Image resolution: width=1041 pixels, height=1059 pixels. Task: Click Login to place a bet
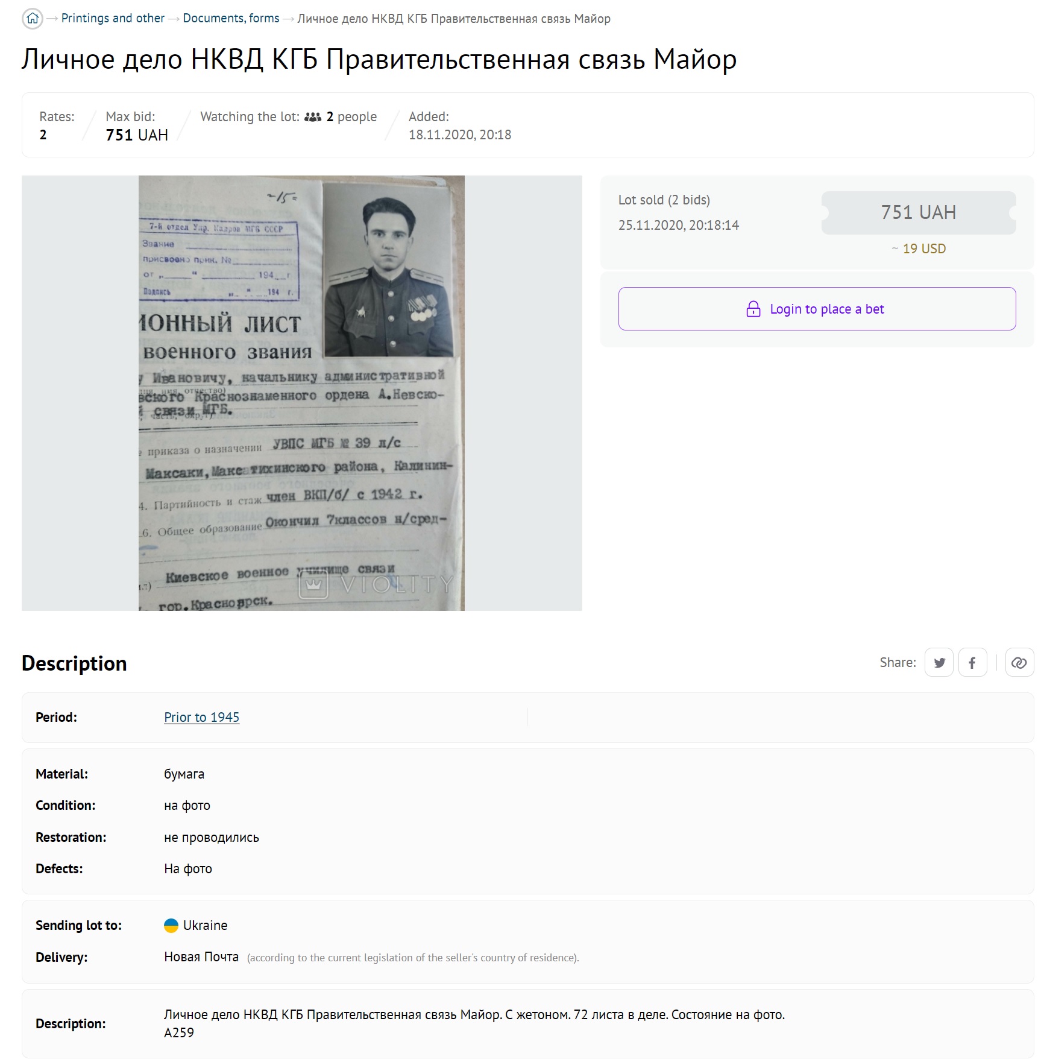pyautogui.click(x=817, y=309)
